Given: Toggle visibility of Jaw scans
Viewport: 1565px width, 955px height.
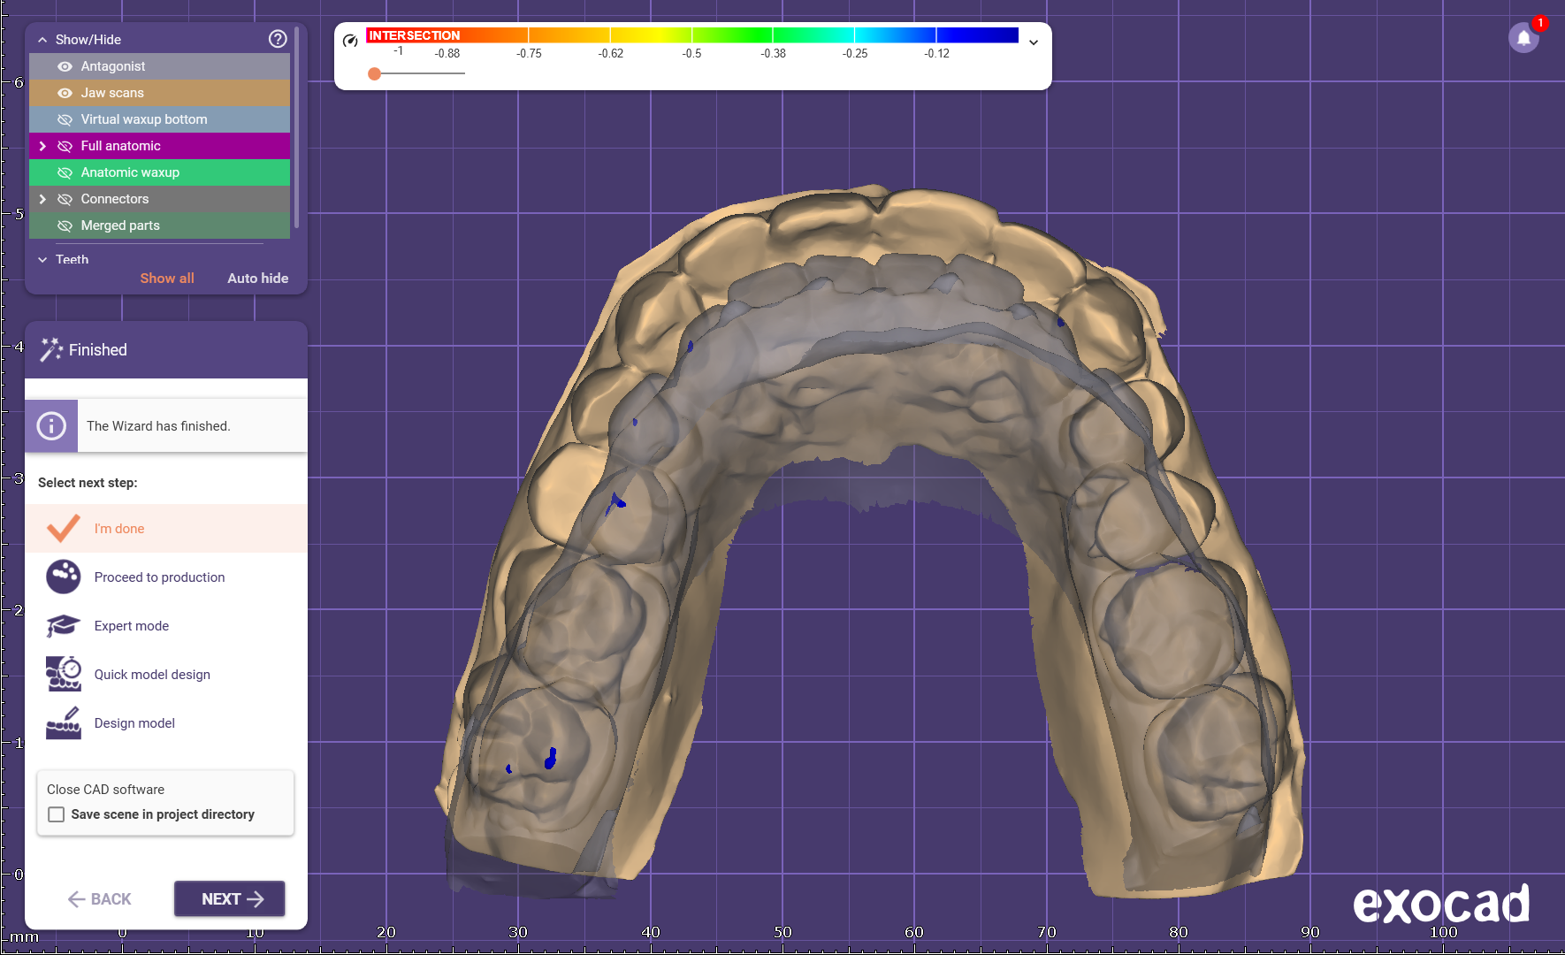Looking at the screenshot, I should 65,93.
